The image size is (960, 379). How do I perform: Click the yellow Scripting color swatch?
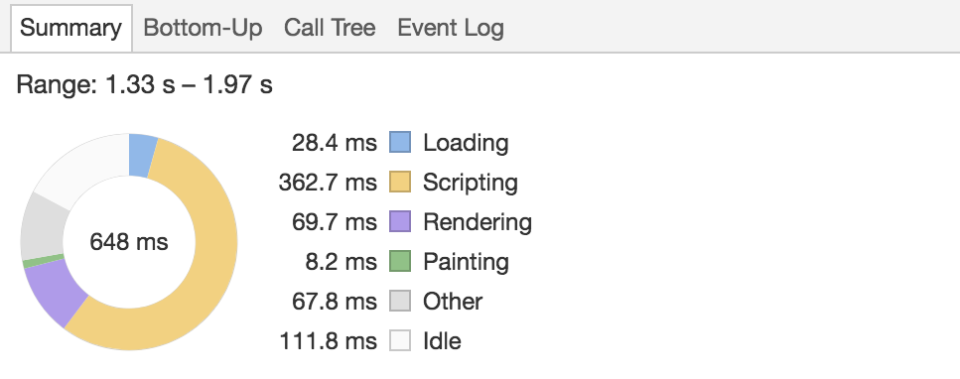[400, 183]
